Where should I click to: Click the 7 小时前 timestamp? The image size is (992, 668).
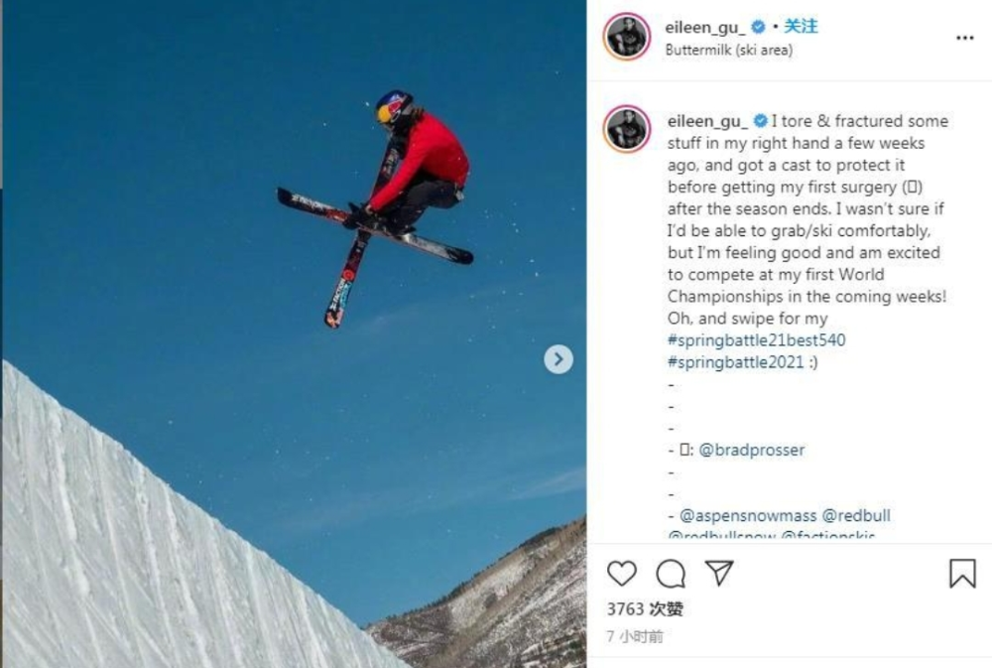(635, 636)
